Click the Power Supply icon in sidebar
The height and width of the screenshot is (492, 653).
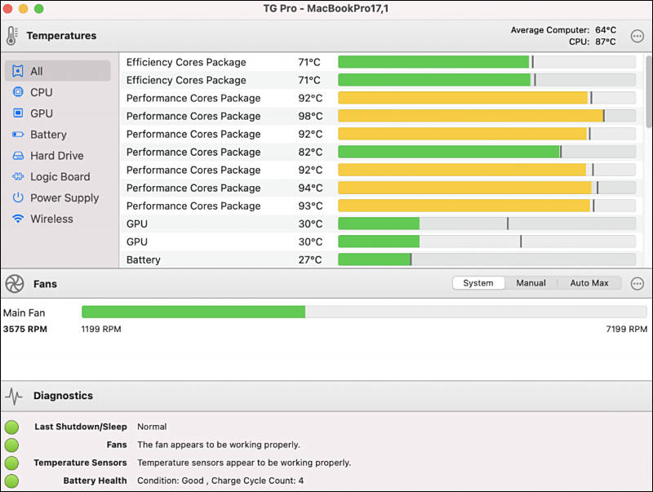[18, 197]
